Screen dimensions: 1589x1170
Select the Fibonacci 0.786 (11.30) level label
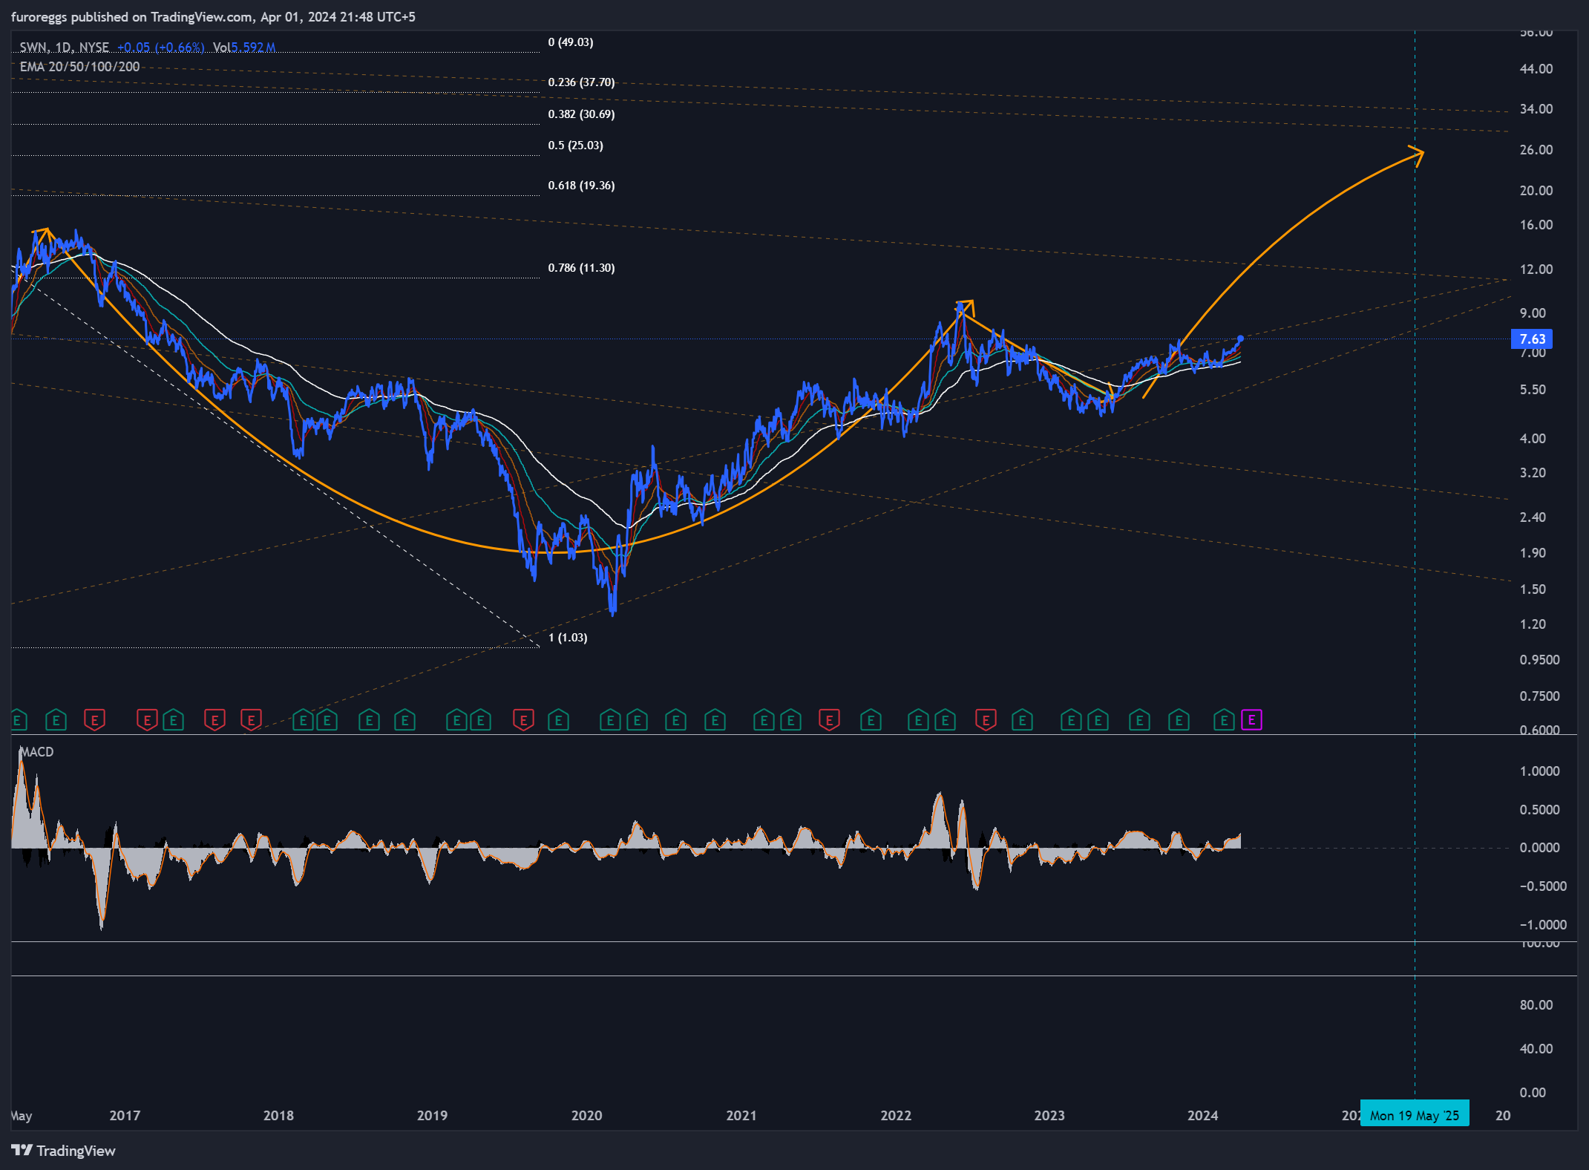point(581,268)
